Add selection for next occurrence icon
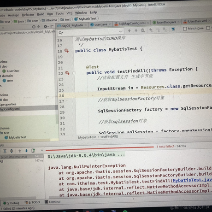Screen dimensions: 212x212 click(151, 30)
